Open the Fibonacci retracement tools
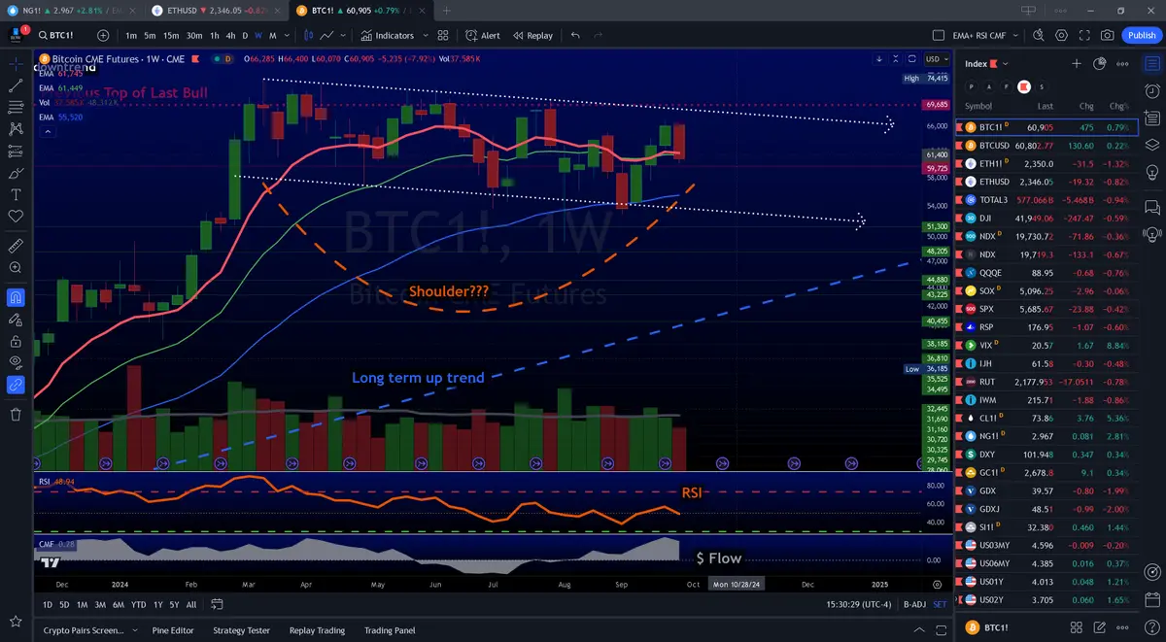Screen dimensions: 1166x642 pyautogui.click(x=16, y=107)
